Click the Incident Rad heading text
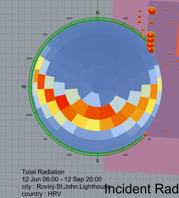This screenshot has height=198, width=179. 142,189
